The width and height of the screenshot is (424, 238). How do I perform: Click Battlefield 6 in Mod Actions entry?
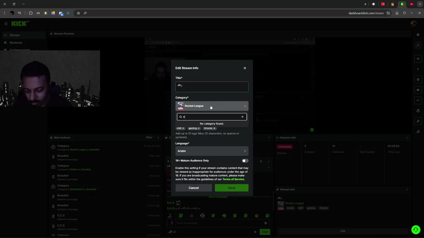click(77, 189)
